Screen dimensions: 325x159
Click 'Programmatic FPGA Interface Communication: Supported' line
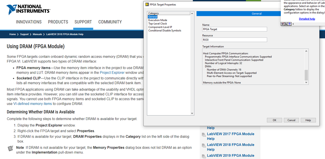238,57
